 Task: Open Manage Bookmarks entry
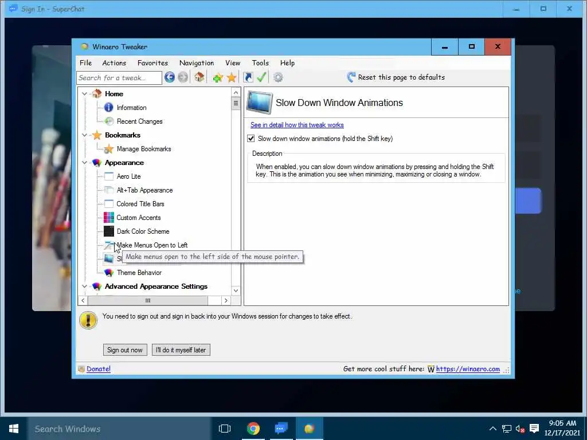pos(144,149)
